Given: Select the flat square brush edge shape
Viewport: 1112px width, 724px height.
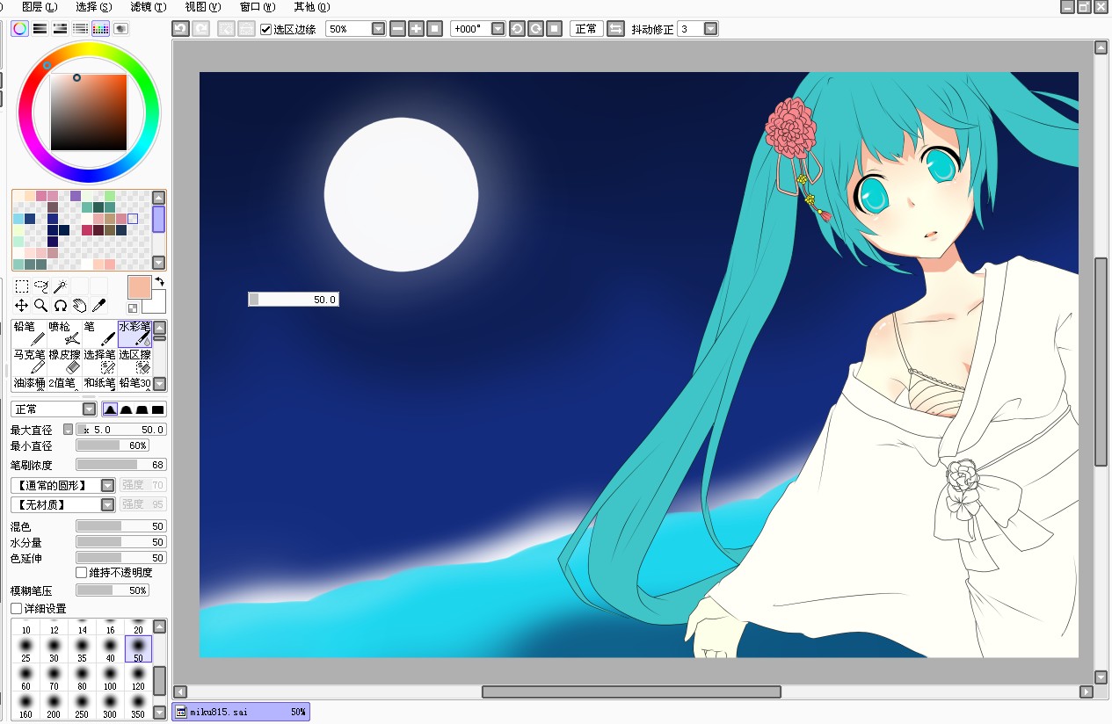Looking at the screenshot, I should pyautogui.click(x=158, y=409).
